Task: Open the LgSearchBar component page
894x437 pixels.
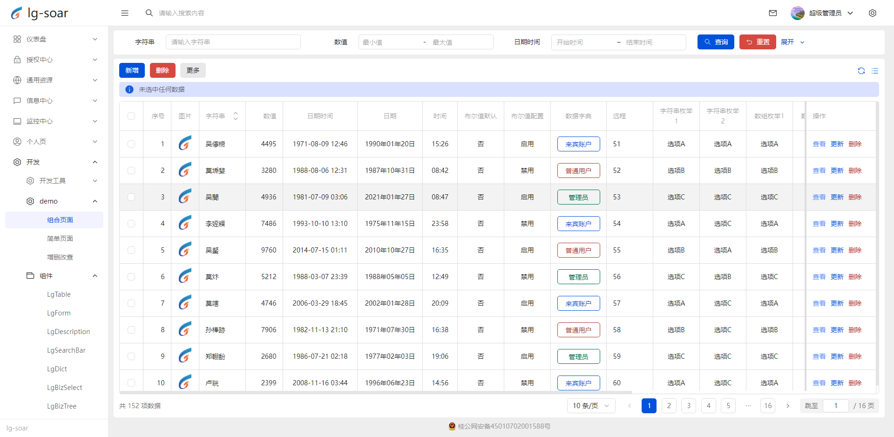Action: (x=66, y=350)
